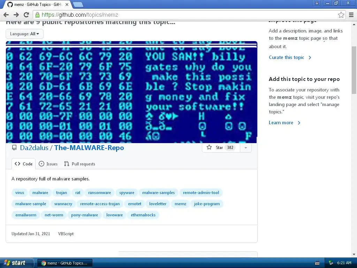Expand the dropdown arrow next to Star
The image size is (357, 268).
pyautogui.click(x=246, y=148)
